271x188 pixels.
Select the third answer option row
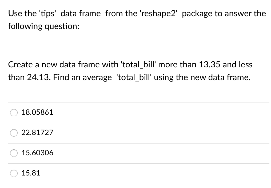click(107, 153)
